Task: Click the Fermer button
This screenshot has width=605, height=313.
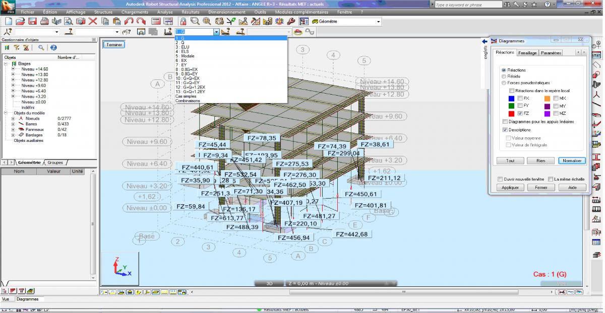Action: (541, 187)
